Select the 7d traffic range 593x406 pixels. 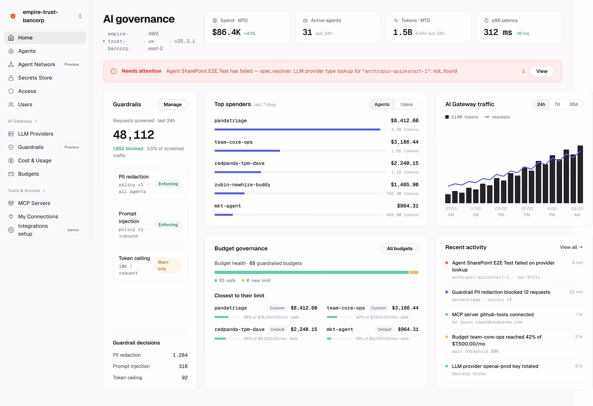(x=557, y=104)
